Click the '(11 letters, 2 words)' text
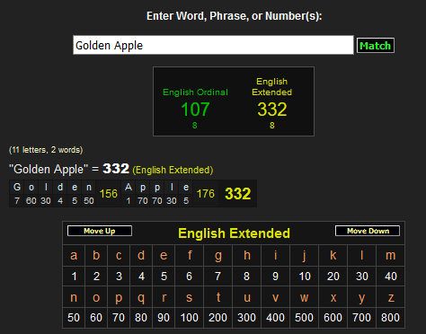Image resolution: width=426 pixels, height=334 pixels. (x=46, y=150)
